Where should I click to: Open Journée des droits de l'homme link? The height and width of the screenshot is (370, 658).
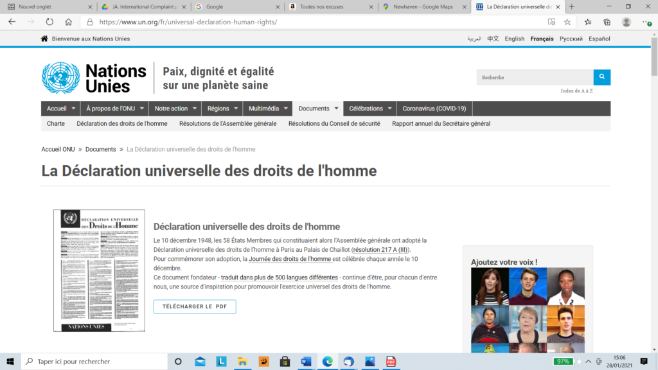(x=290, y=259)
